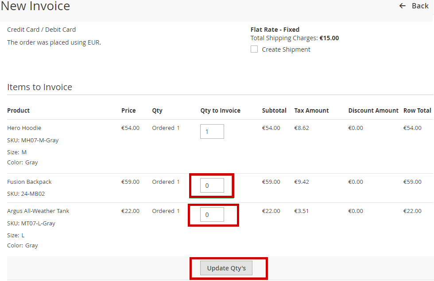Click the Product column header

pyautogui.click(x=19, y=110)
